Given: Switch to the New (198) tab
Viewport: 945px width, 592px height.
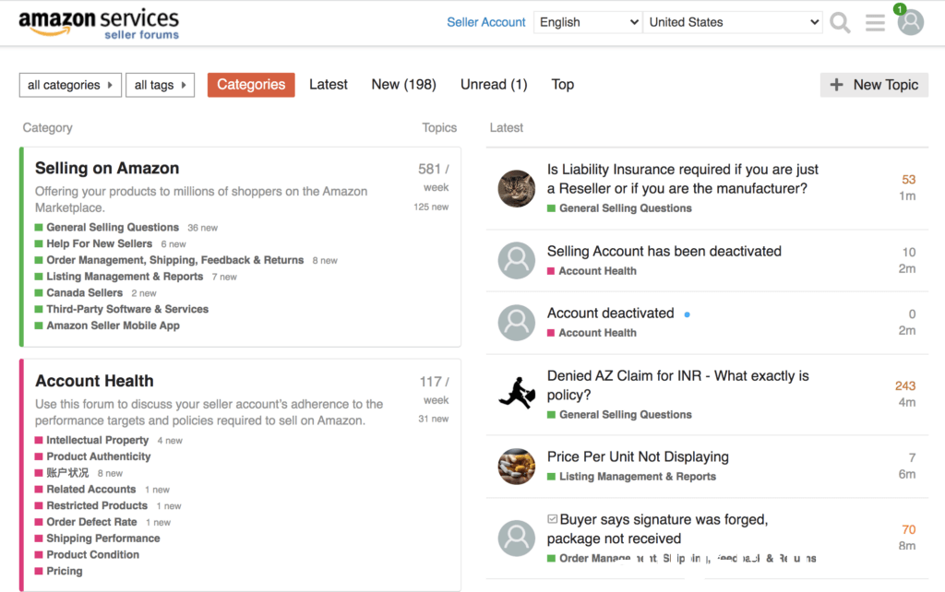Looking at the screenshot, I should click(x=404, y=85).
